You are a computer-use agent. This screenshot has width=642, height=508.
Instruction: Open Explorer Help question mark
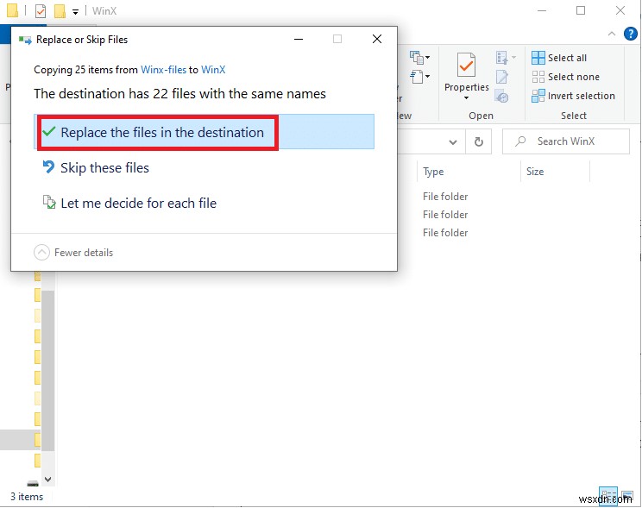point(631,34)
